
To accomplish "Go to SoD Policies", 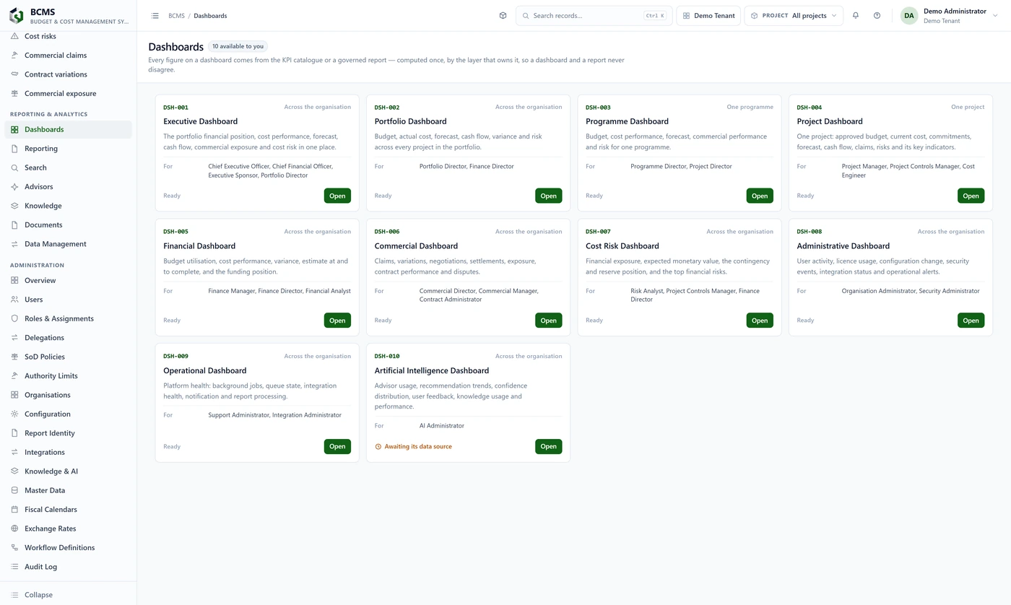I will point(68,357).
